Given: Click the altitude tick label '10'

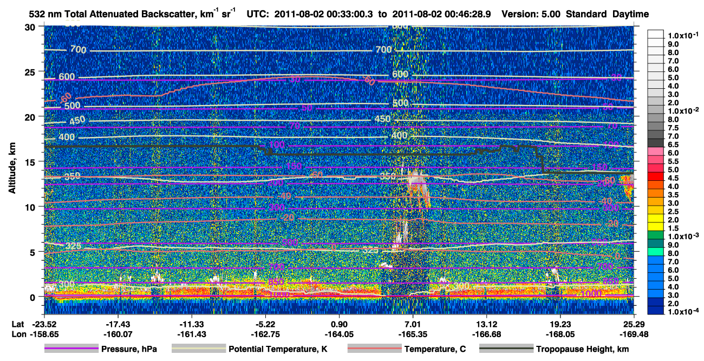Looking at the screenshot, I should (30, 207).
